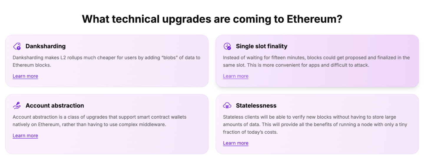Select the Danksharding card title
424x163 pixels.
[x=46, y=46]
